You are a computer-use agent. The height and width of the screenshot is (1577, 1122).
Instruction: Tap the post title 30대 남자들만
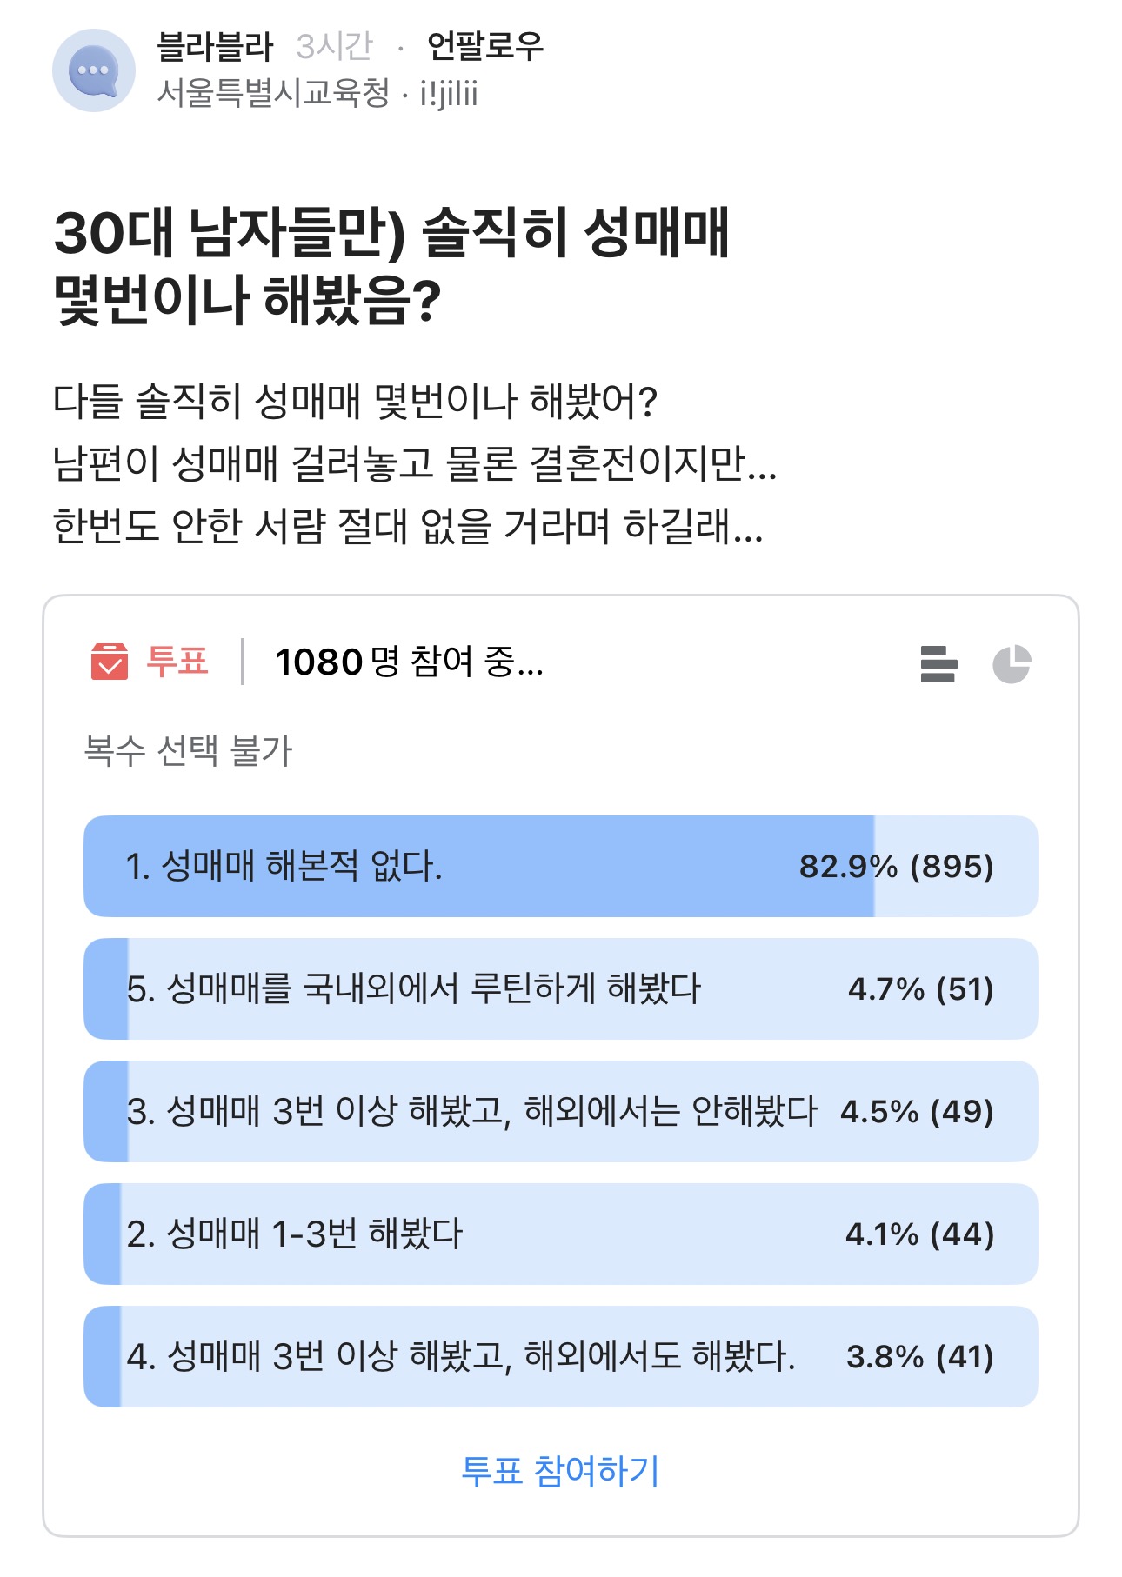[391, 266]
